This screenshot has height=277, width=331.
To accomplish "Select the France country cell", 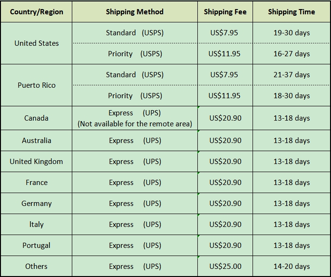I will [37, 183].
